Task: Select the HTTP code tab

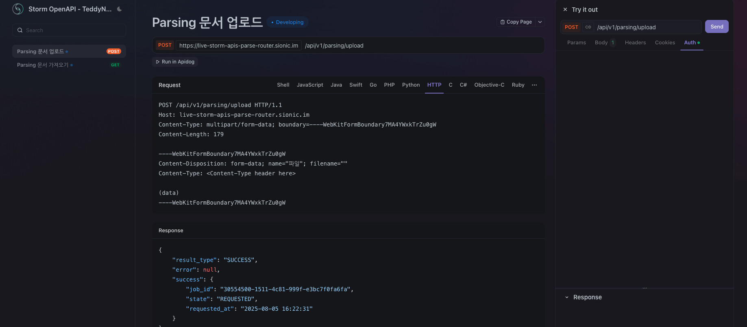Action: (434, 85)
